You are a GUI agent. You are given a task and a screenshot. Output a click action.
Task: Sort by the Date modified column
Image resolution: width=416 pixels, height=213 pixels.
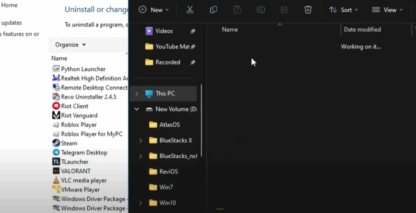pyautogui.click(x=362, y=30)
